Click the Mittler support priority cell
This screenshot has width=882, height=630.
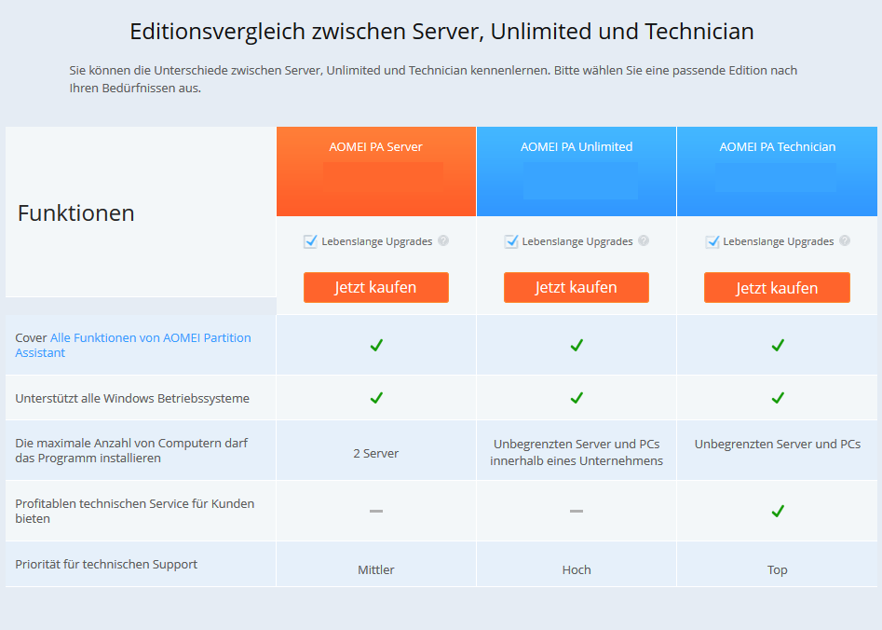(375, 568)
